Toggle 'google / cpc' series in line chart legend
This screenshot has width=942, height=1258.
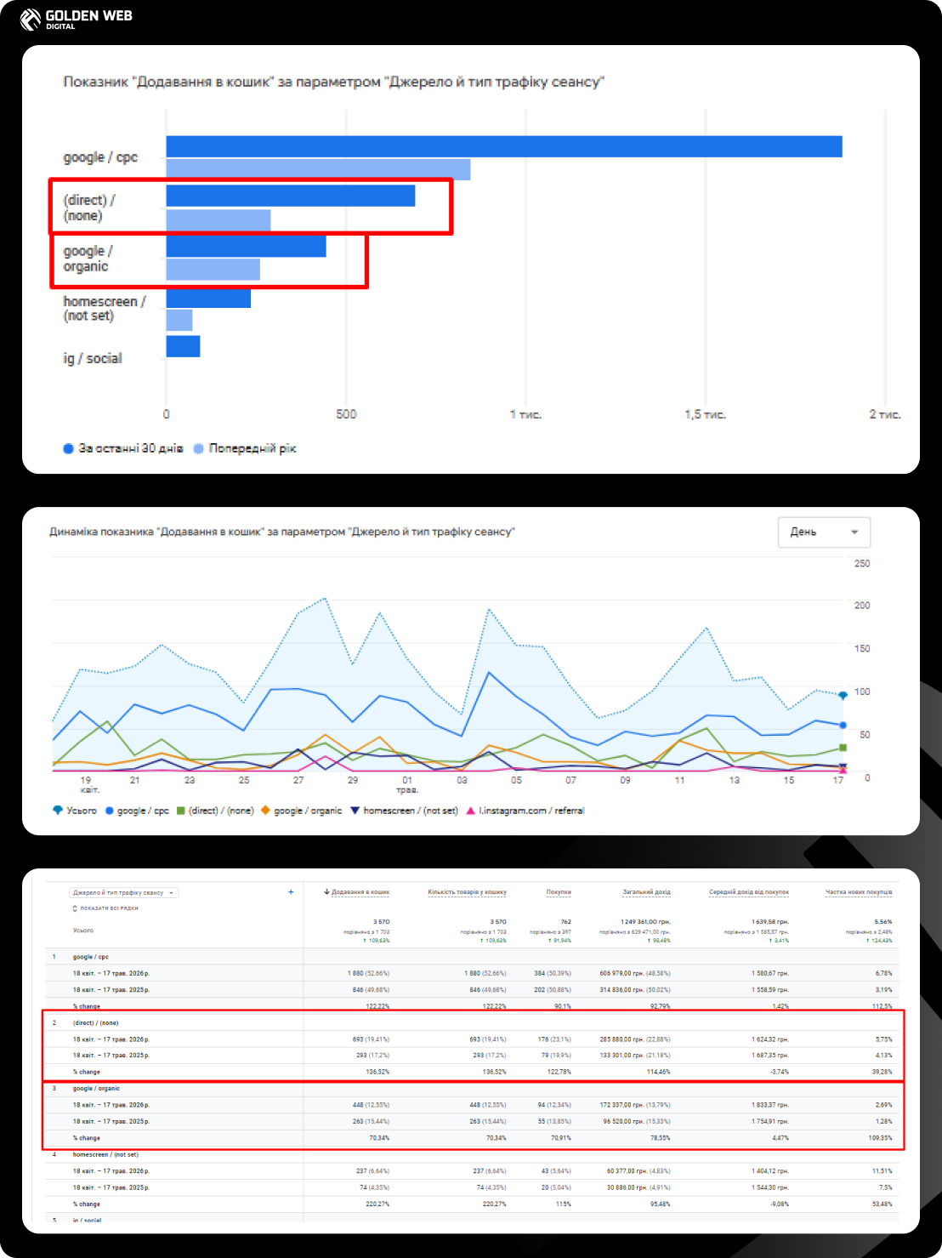pos(137,811)
